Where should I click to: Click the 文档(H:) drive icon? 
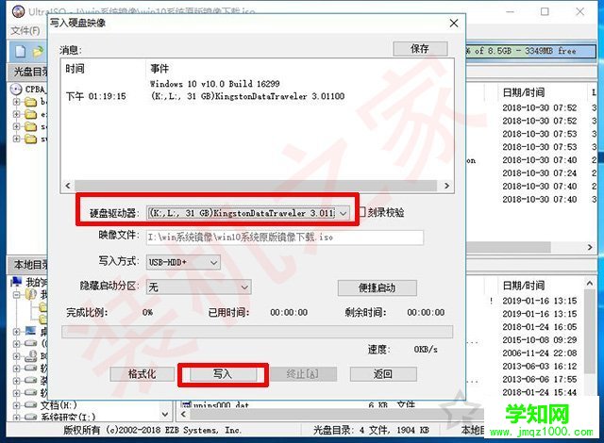pyautogui.click(x=31, y=405)
